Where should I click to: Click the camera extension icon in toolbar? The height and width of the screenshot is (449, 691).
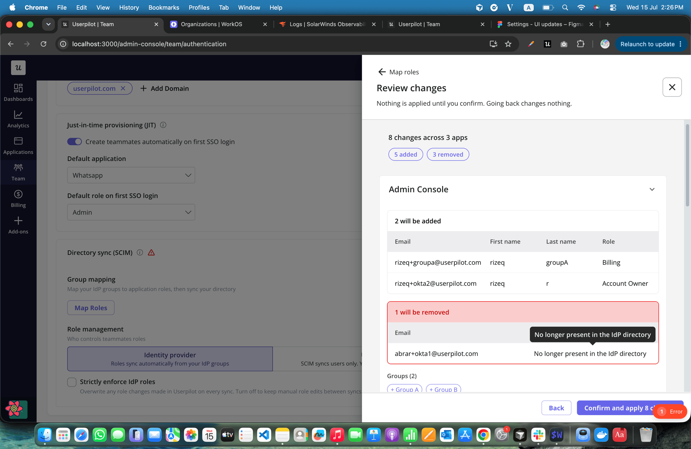coord(564,44)
